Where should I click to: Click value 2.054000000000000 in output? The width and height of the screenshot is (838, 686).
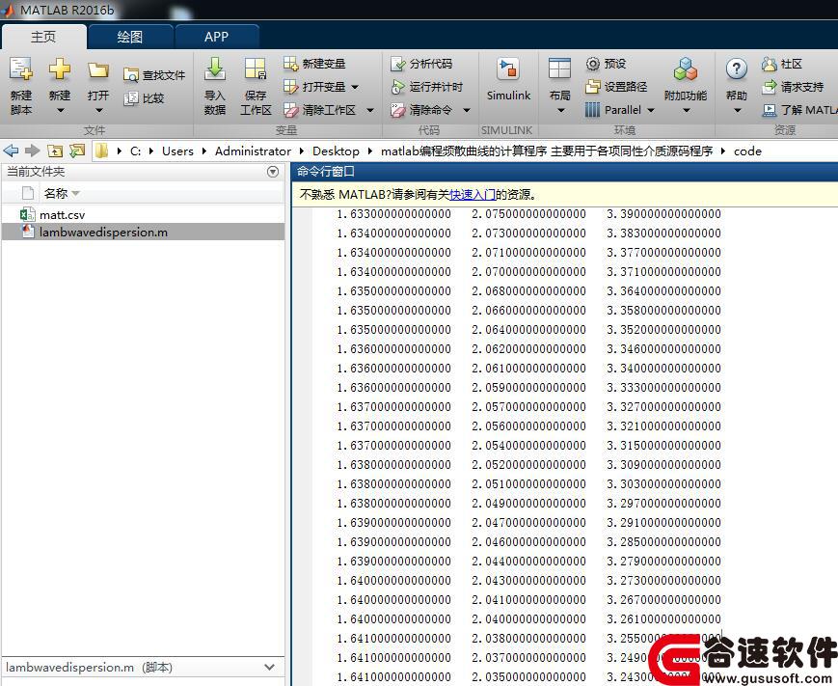(528, 446)
